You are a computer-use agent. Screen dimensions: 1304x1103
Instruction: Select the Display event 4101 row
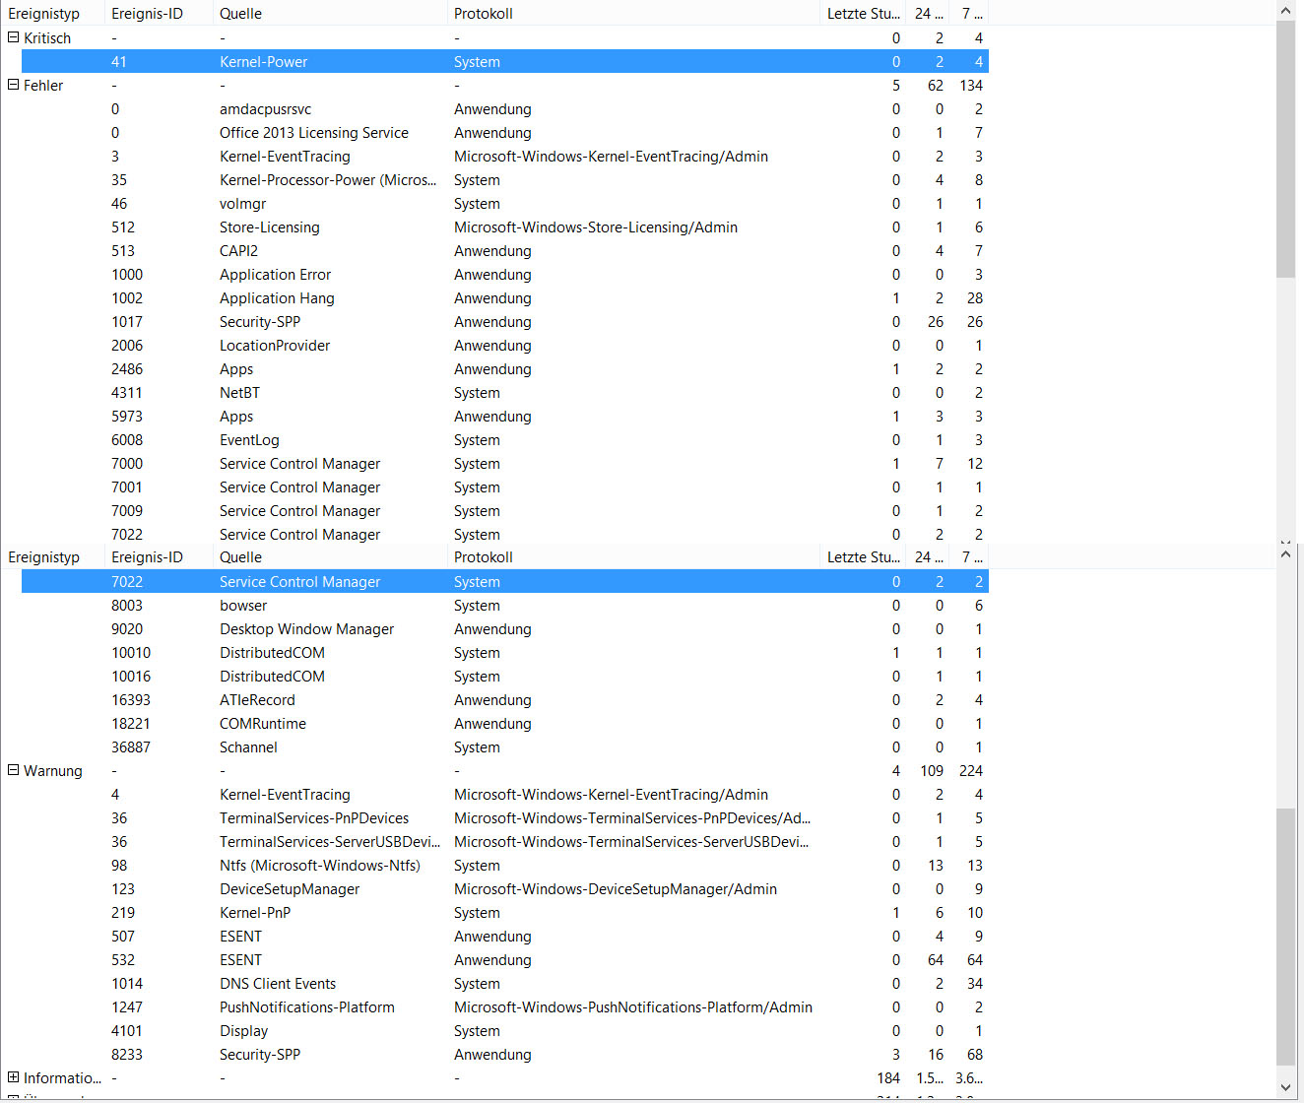pyautogui.click(x=504, y=1030)
